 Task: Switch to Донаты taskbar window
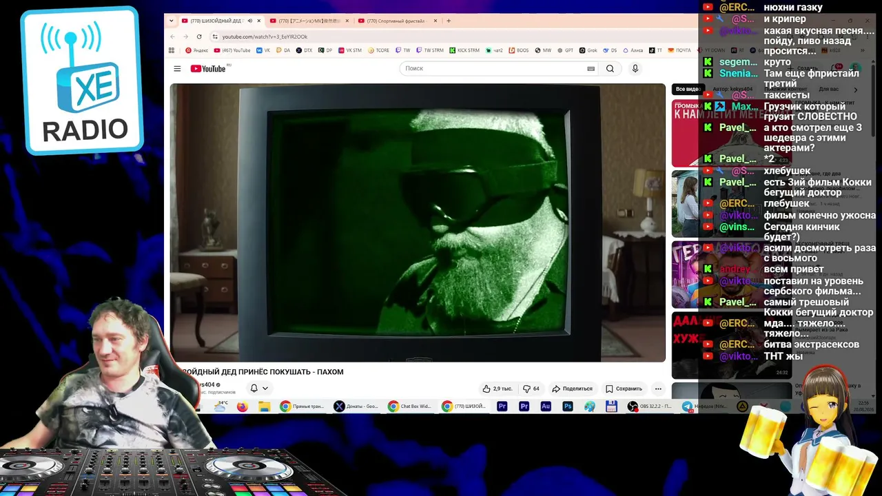click(x=356, y=406)
